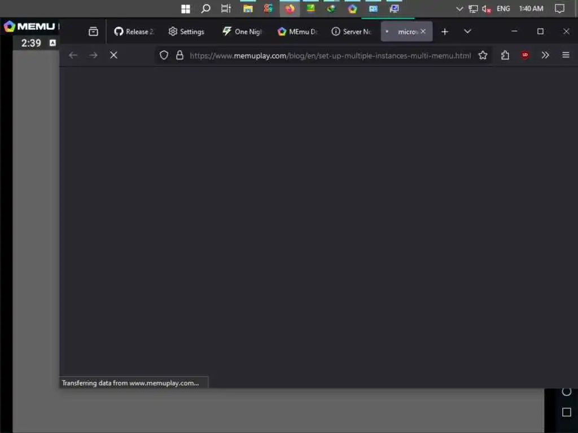The width and height of the screenshot is (578, 433).
Task: Open the blue window taskbar app
Action: tap(374, 8)
